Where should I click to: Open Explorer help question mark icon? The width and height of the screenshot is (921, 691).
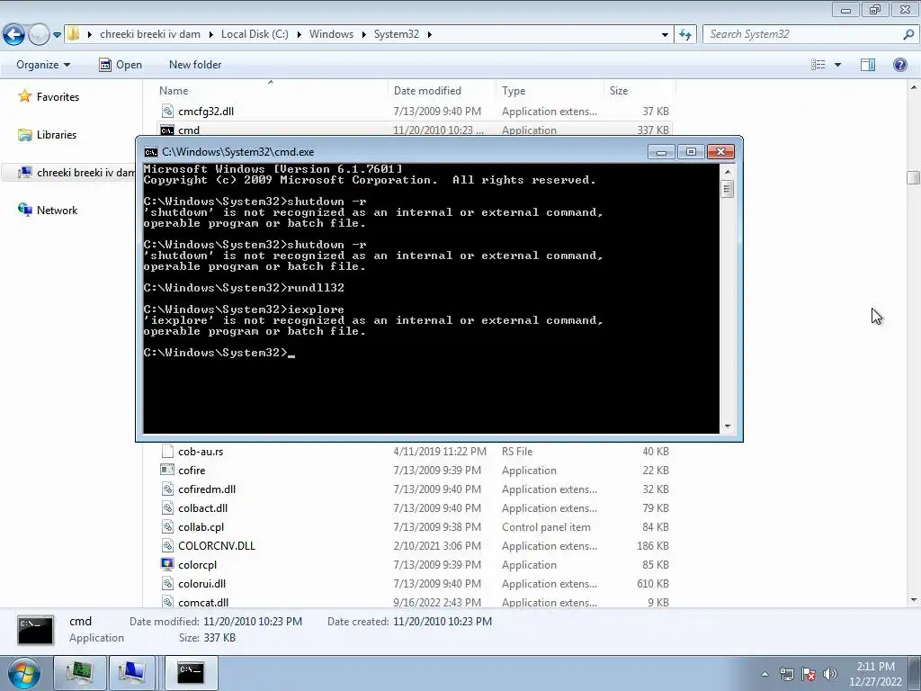pyautogui.click(x=899, y=65)
